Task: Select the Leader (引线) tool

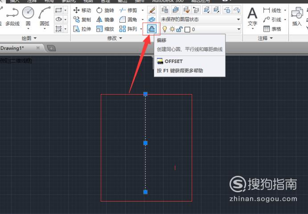Action: [272, 20]
